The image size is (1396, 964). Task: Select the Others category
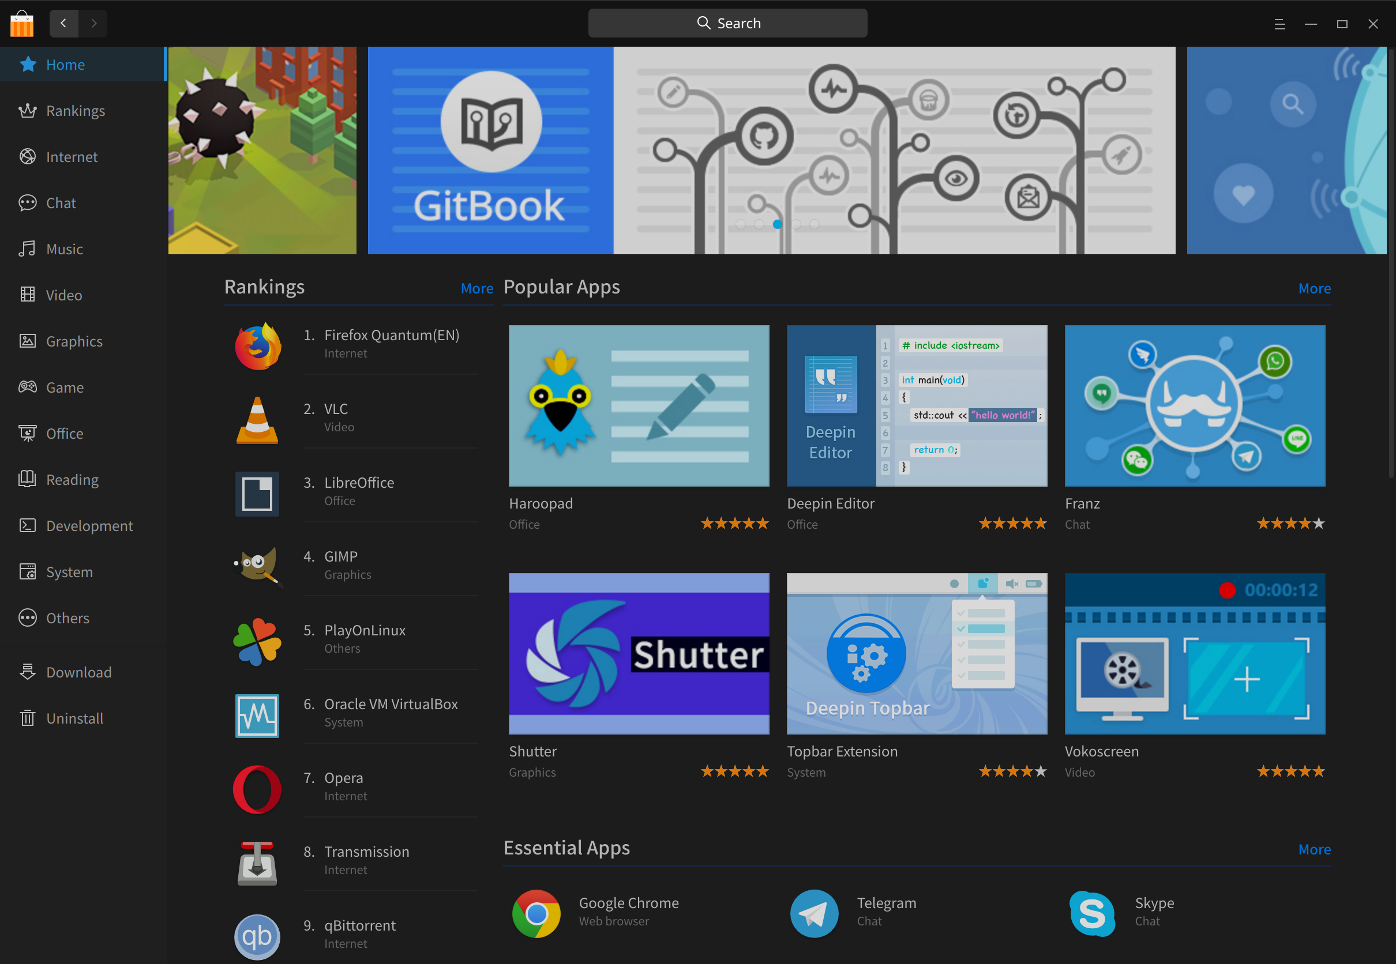click(x=83, y=618)
